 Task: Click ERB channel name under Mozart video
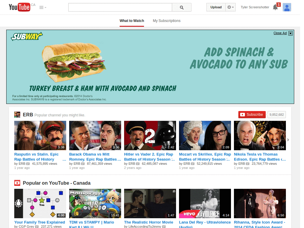point(187,164)
